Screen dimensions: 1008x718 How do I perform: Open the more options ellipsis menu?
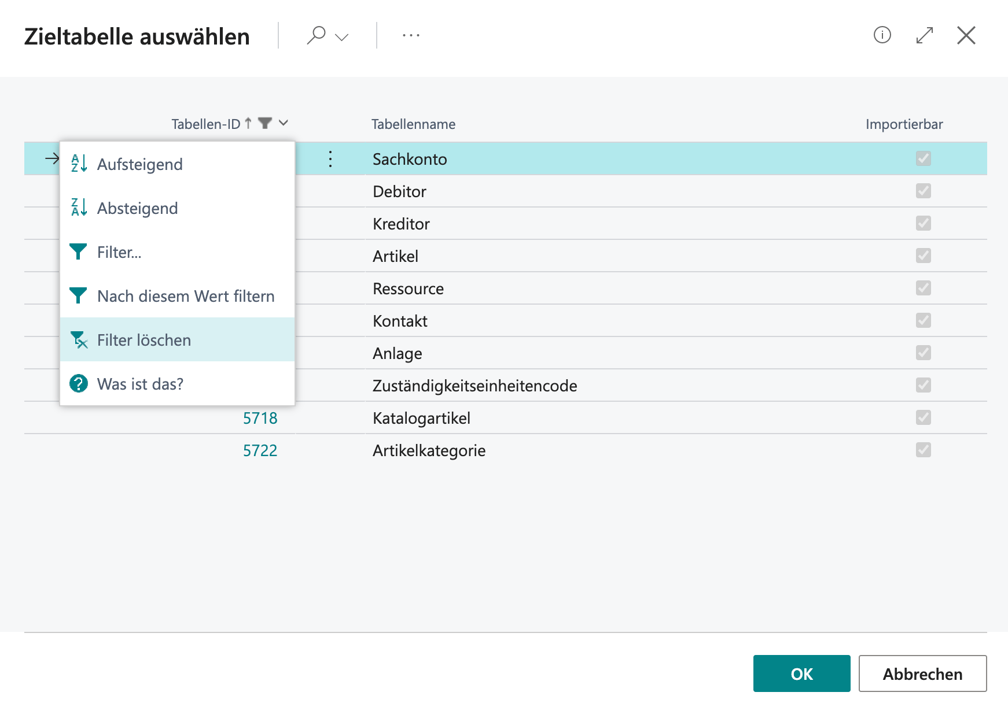tap(411, 35)
